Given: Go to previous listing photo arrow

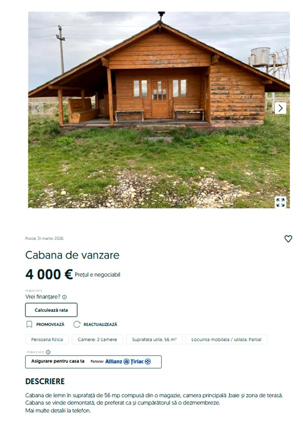Looking at the screenshot, I should [37, 108].
